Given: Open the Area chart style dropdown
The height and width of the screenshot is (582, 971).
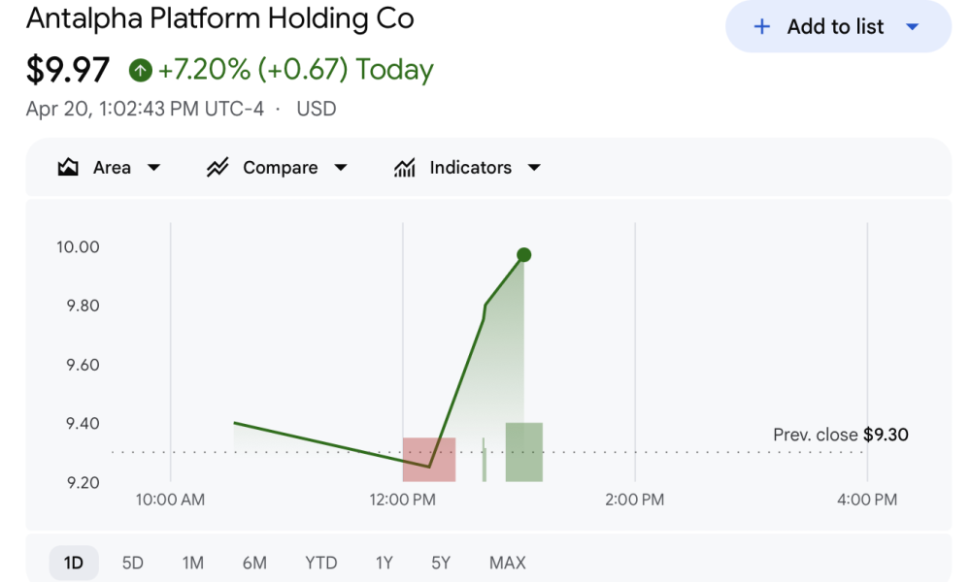Looking at the screenshot, I should point(154,167).
